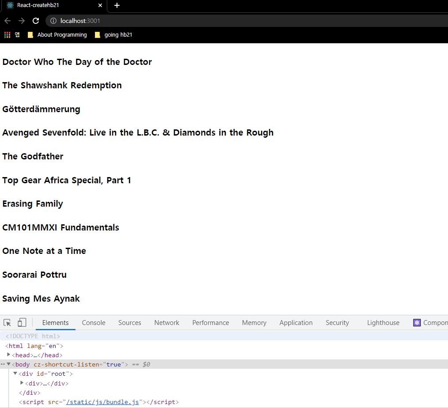This screenshot has width=448, height=408.
Task: Open the About Programming bookmark folder
Action: pyautogui.click(x=57, y=35)
